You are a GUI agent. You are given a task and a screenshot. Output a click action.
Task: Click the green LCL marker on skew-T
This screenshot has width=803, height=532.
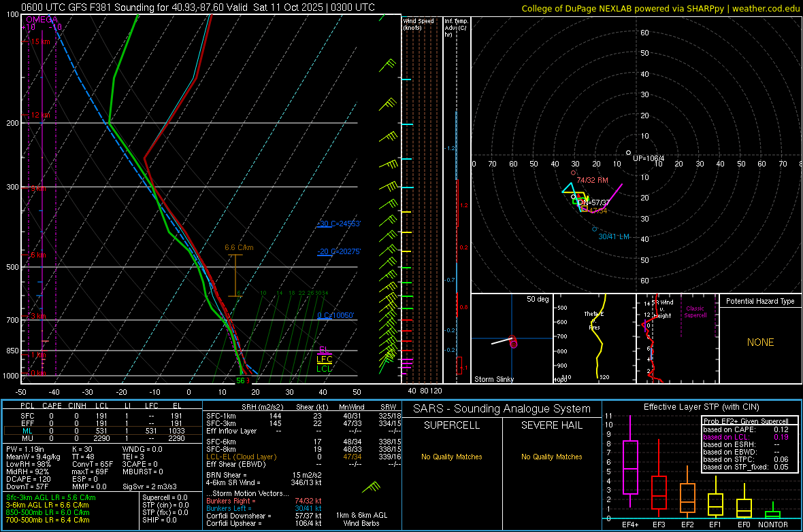(324, 369)
